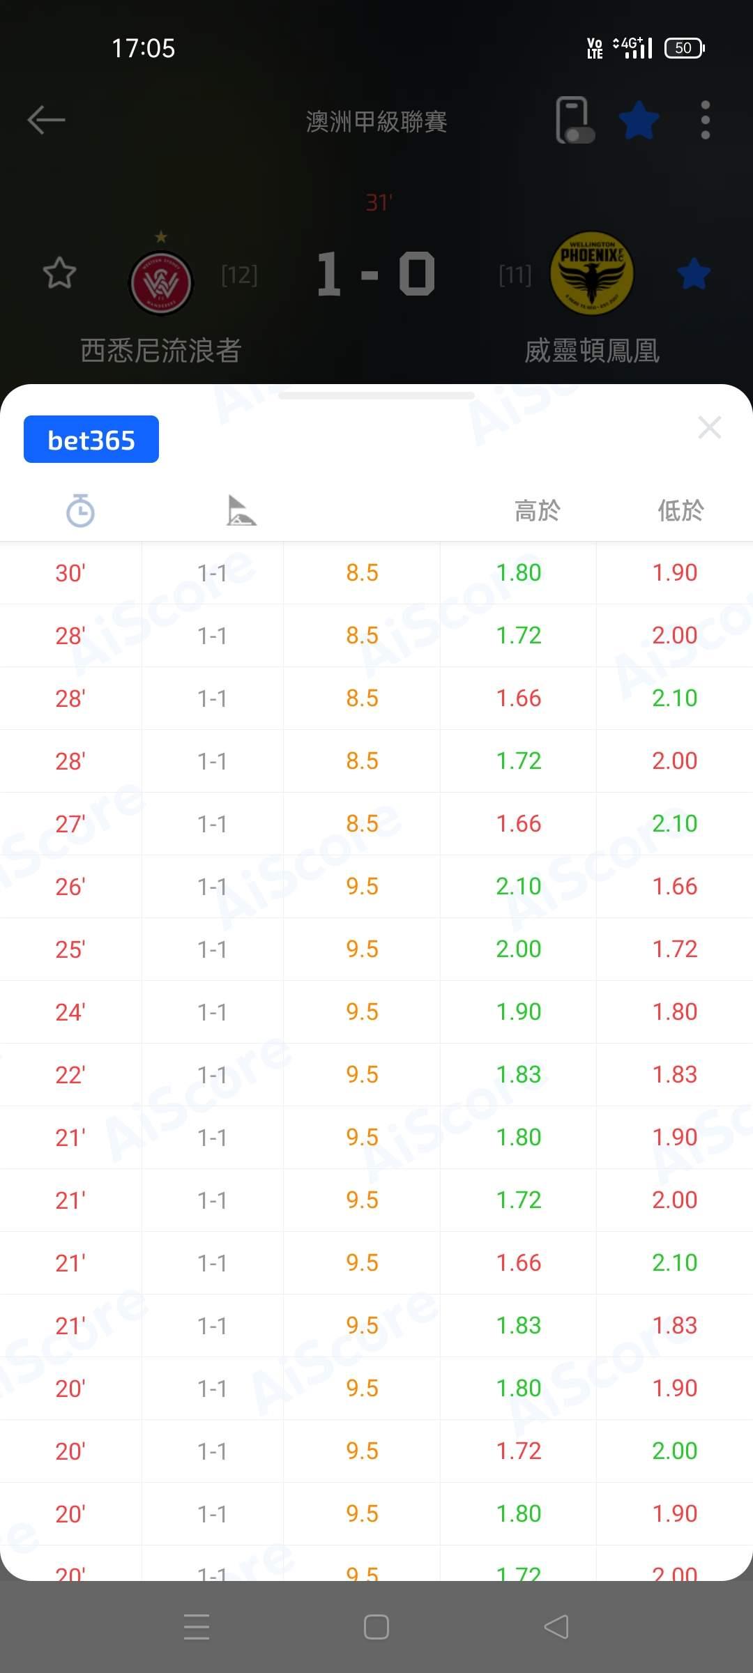The width and height of the screenshot is (753, 1673).
Task: Close the odds panel with X
Action: 709,427
